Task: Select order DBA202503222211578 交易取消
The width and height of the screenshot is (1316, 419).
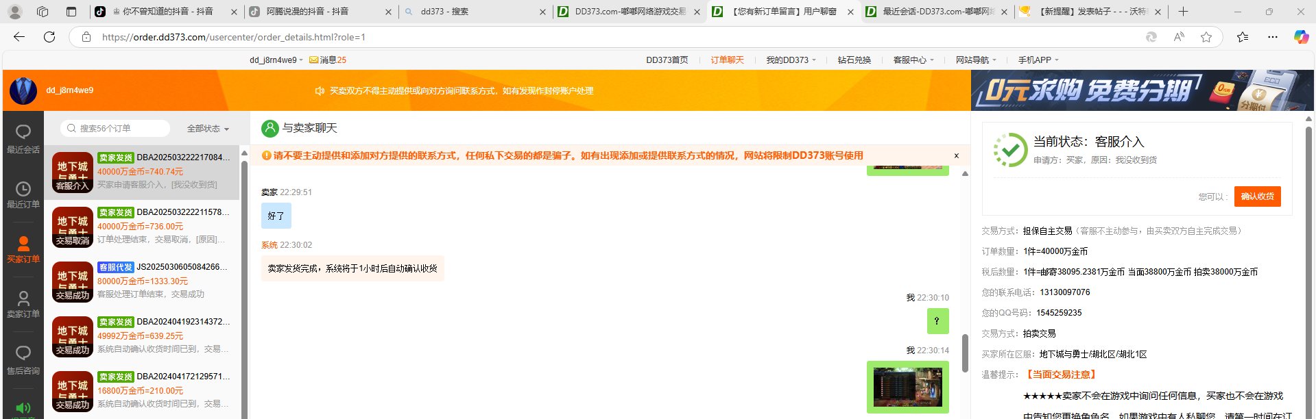Action: point(141,227)
